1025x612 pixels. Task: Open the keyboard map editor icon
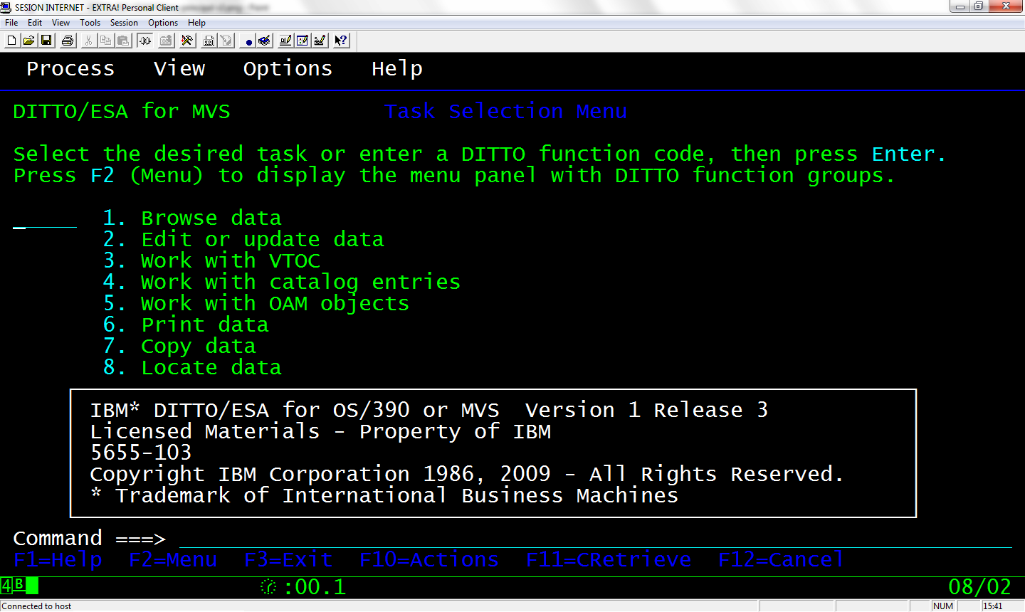pyautogui.click(x=320, y=41)
